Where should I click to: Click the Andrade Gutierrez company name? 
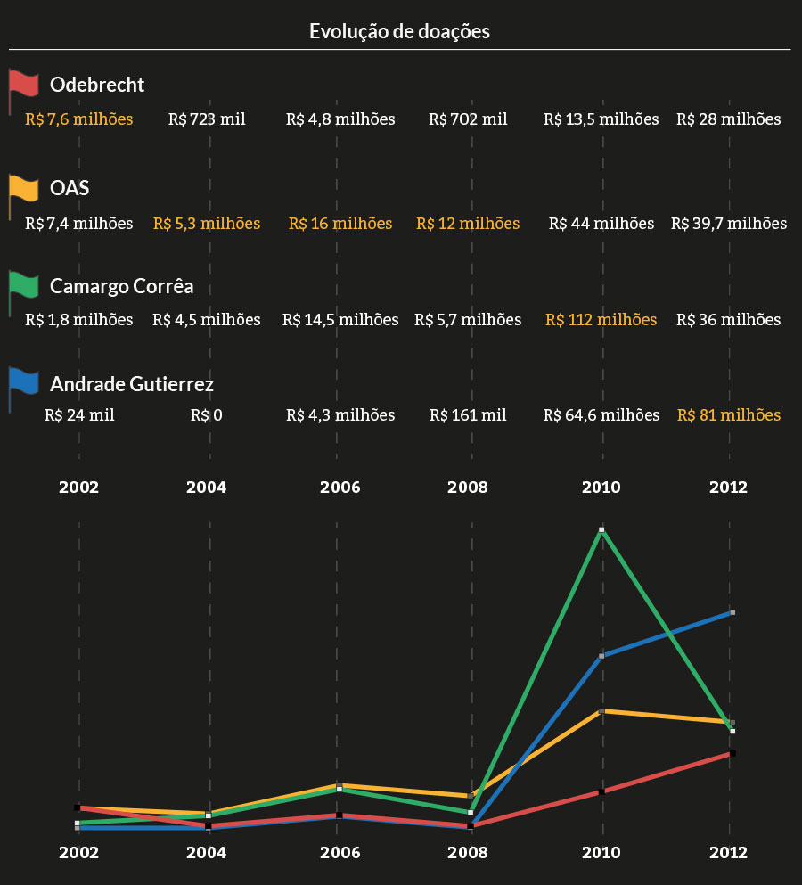(132, 384)
